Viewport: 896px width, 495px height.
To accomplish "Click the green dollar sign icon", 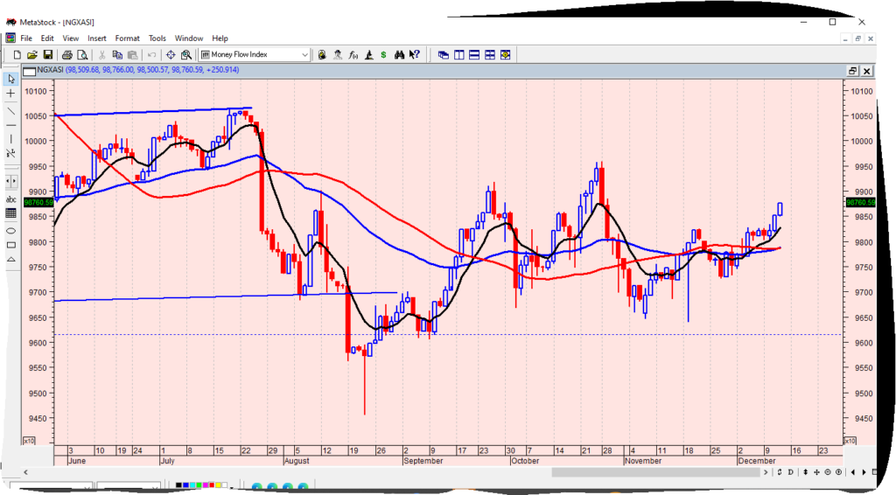I will [x=381, y=55].
